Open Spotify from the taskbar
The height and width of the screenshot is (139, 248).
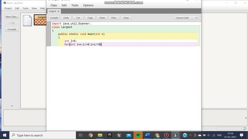[x=138, y=135]
